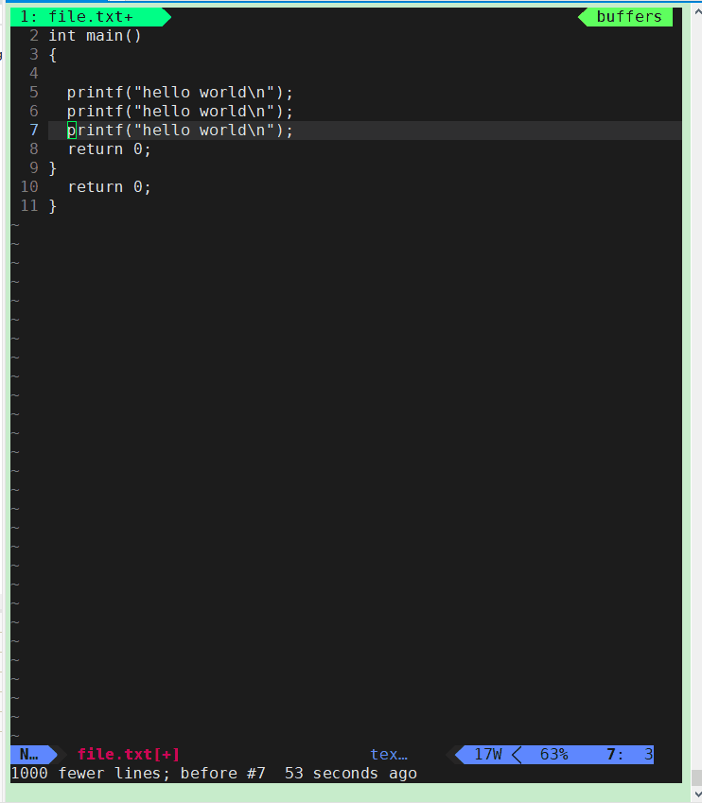Click return 0; on line 8
The image size is (702, 803).
pyautogui.click(x=110, y=149)
